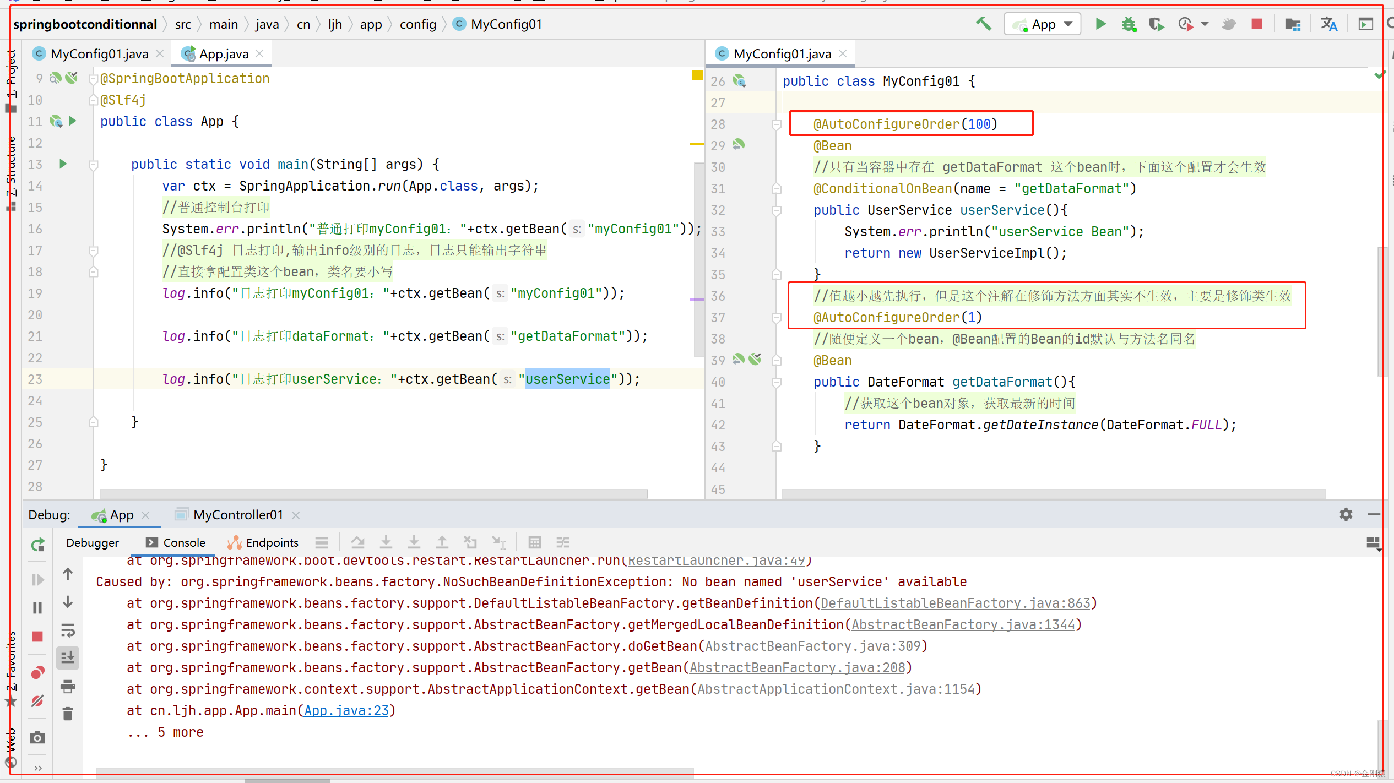Open AbstractBeanFactory.java:1344 link
The width and height of the screenshot is (1394, 783).
pos(963,625)
